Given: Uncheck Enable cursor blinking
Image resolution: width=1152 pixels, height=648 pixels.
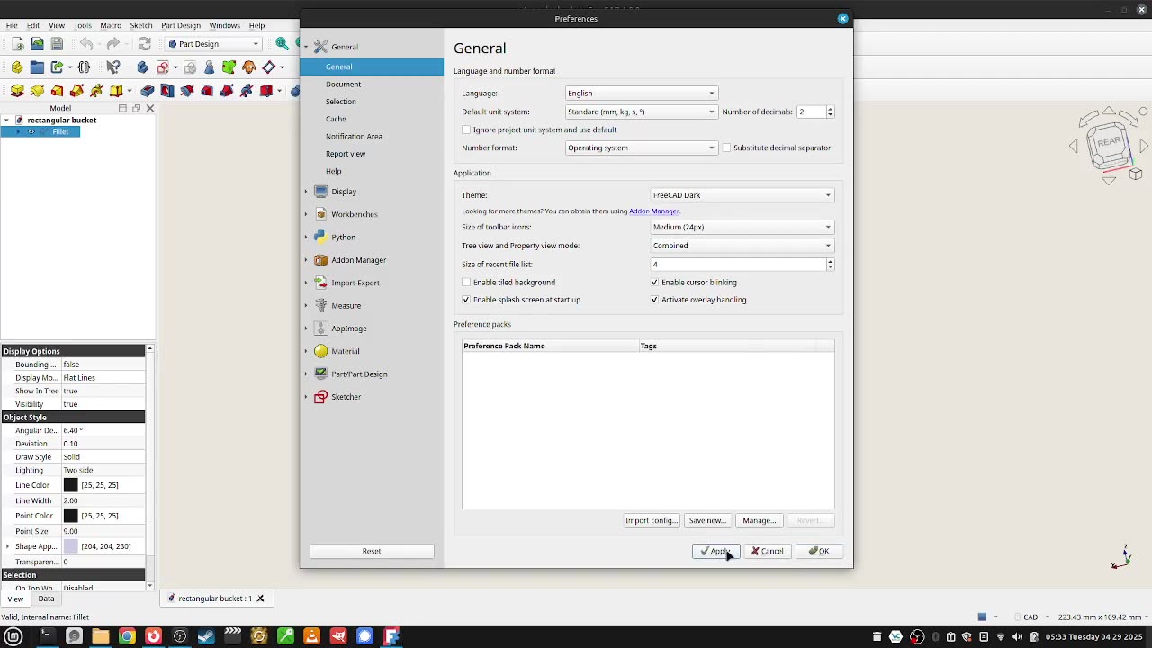Looking at the screenshot, I should pos(654,283).
